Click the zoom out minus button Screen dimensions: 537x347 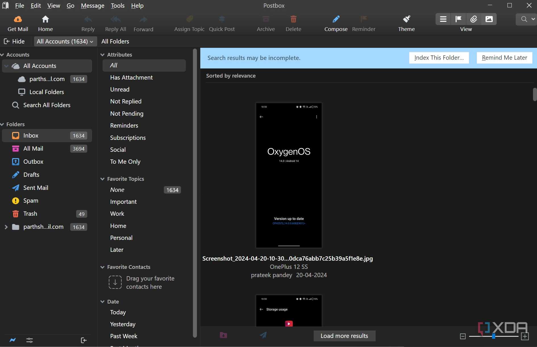[x=463, y=336]
